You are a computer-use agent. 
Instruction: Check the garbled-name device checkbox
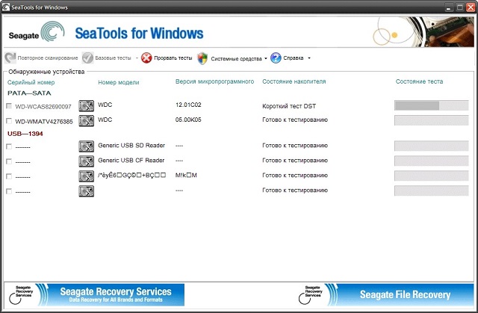coord(9,176)
